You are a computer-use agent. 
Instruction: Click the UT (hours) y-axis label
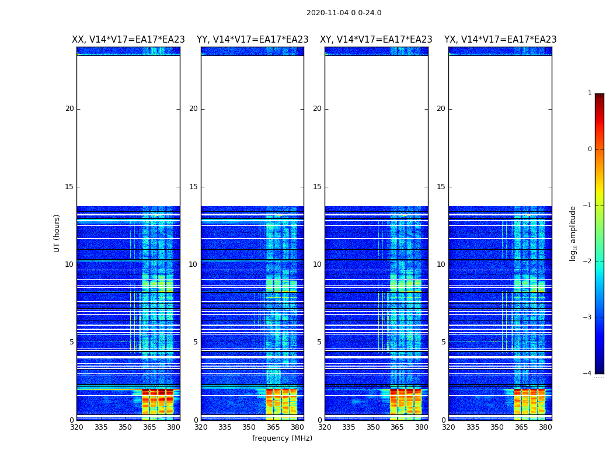[57, 233]
